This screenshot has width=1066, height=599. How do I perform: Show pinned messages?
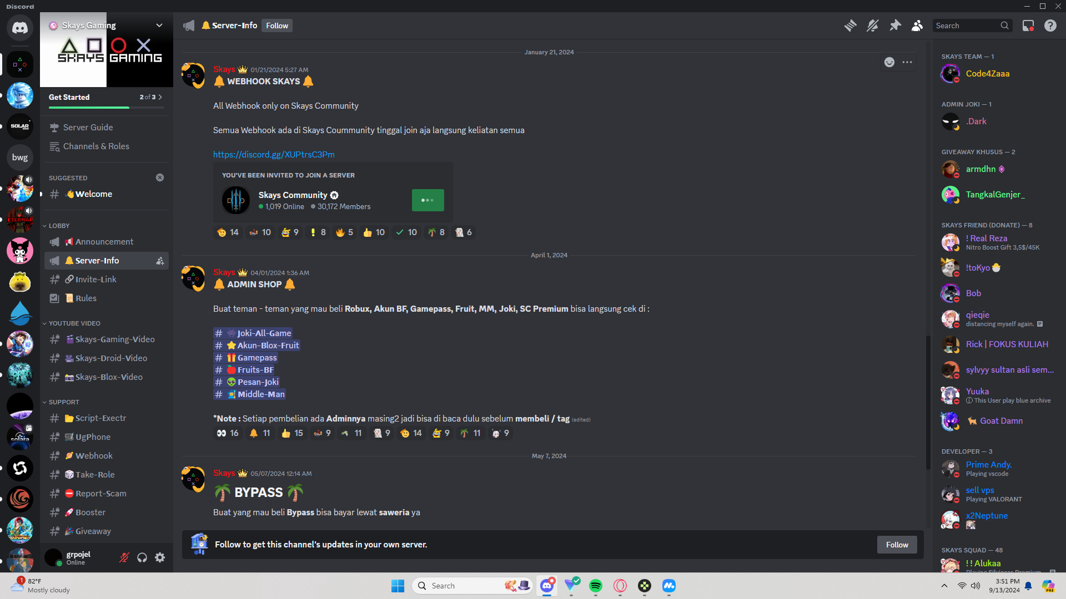pos(895,26)
